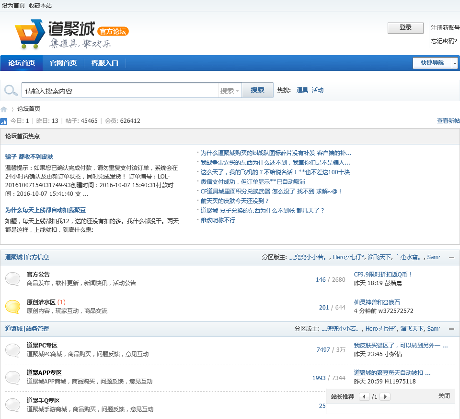Viewport: 460px width, 419px height.
Task: Go to next 站长推荐 page arrow
Action: click(x=385, y=396)
